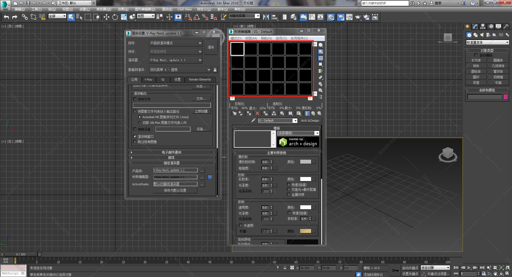Click Get Material icon in Material Editor

(234, 113)
